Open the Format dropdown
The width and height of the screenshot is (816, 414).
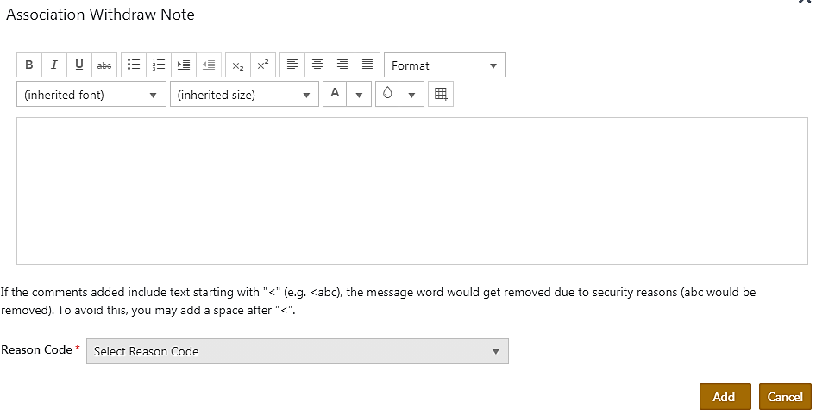pyautogui.click(x=444, y=65)
